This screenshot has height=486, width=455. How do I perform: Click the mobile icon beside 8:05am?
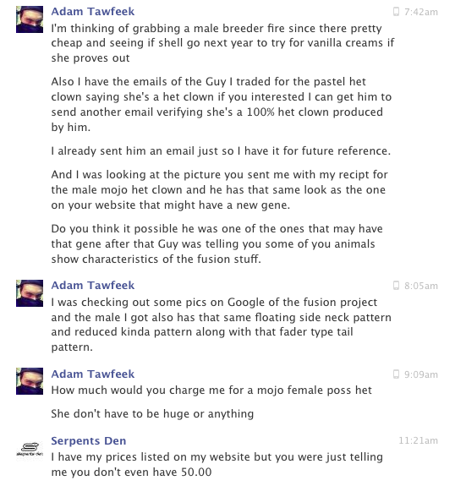[396, 286]
